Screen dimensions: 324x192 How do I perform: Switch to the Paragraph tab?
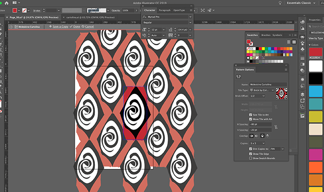point(164,10)
